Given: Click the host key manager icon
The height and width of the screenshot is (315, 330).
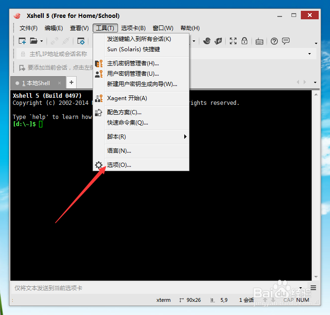Looking at the screenshot, I should (99, 63).
